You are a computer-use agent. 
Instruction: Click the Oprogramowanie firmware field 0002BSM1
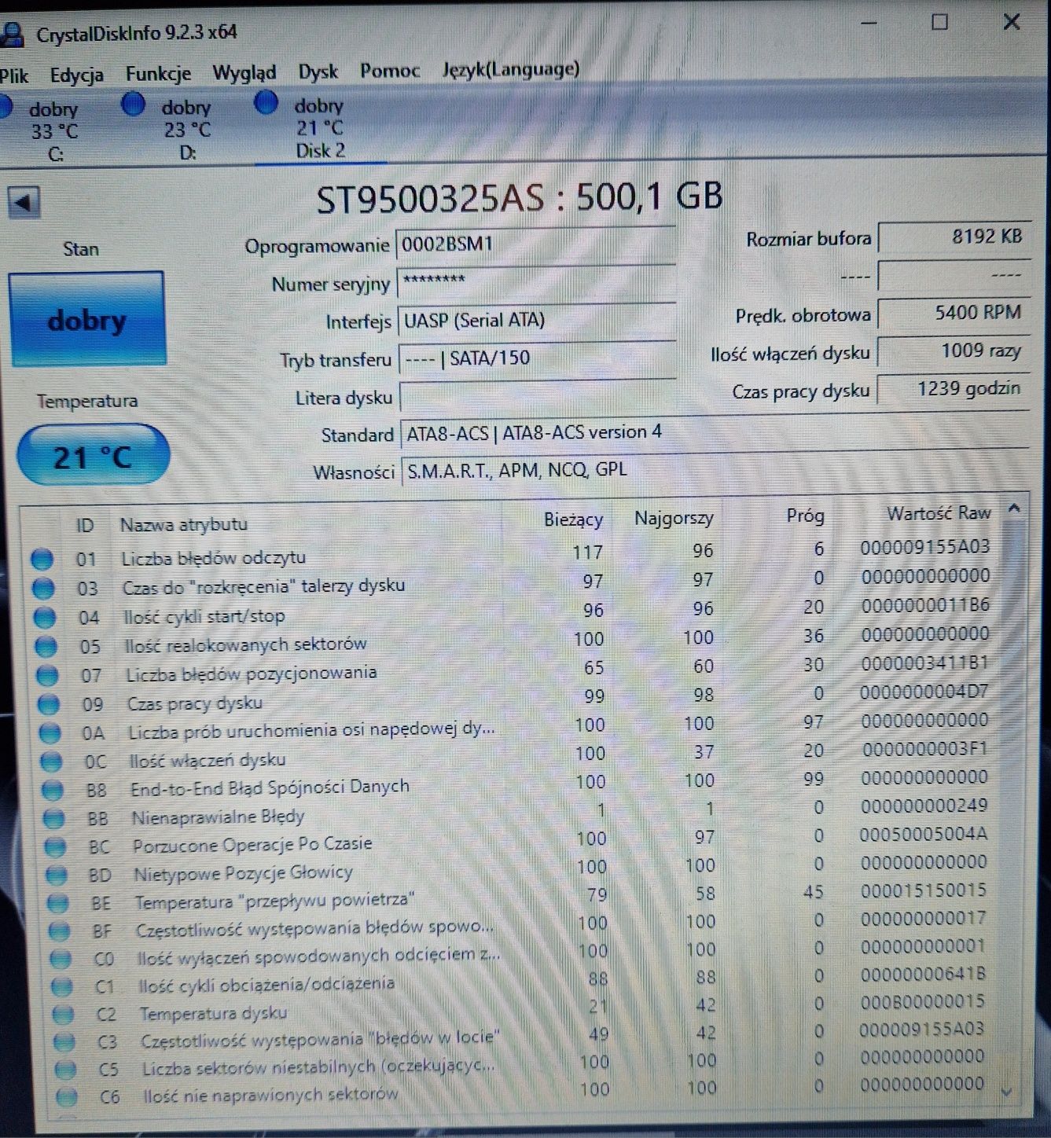536,244
